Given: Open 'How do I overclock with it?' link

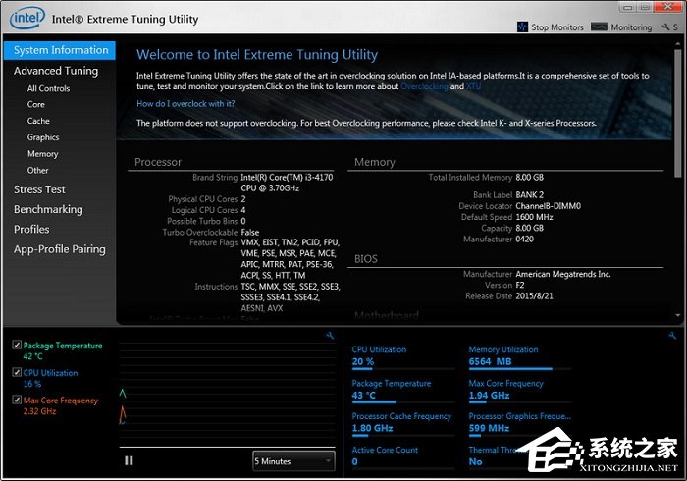Looking at the screenshot, I should pyautogui.click(x=185, y=104).
